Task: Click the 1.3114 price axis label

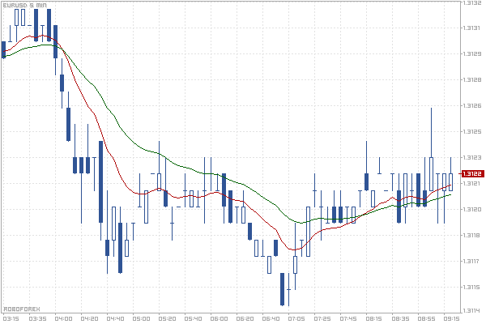Action: pos(472,310)
